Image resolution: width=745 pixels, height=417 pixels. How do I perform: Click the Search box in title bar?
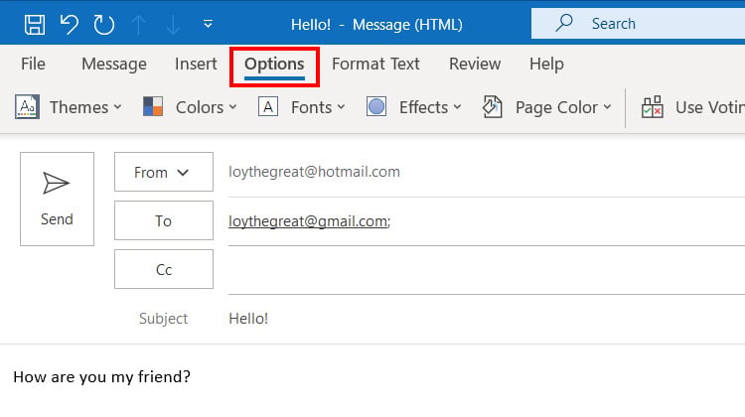[638, 23]
